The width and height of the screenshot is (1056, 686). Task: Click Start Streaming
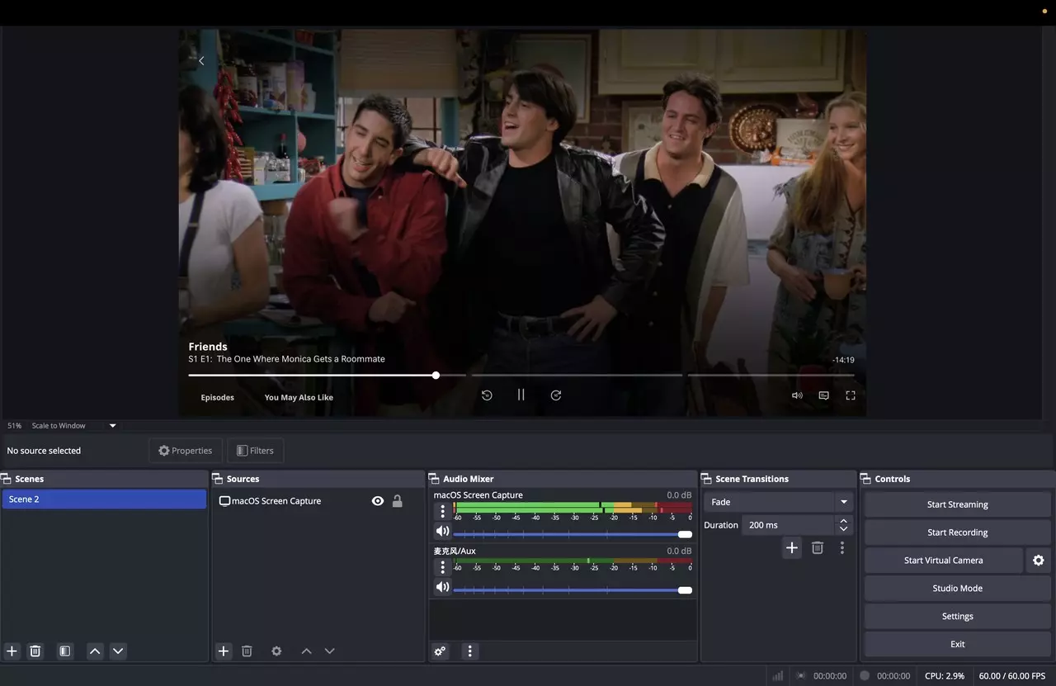click(957, 504)
